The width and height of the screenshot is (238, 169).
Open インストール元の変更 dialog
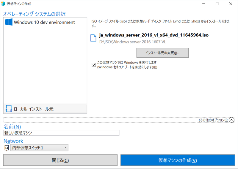coord(162,53)
